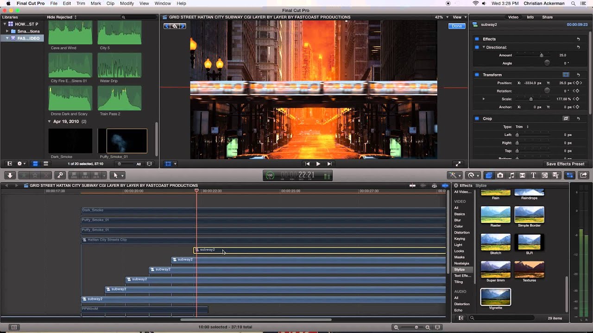Select the Keying effects category
Image resolution: width=593 pixels, height=333 pixels.
tap(460, 239)
